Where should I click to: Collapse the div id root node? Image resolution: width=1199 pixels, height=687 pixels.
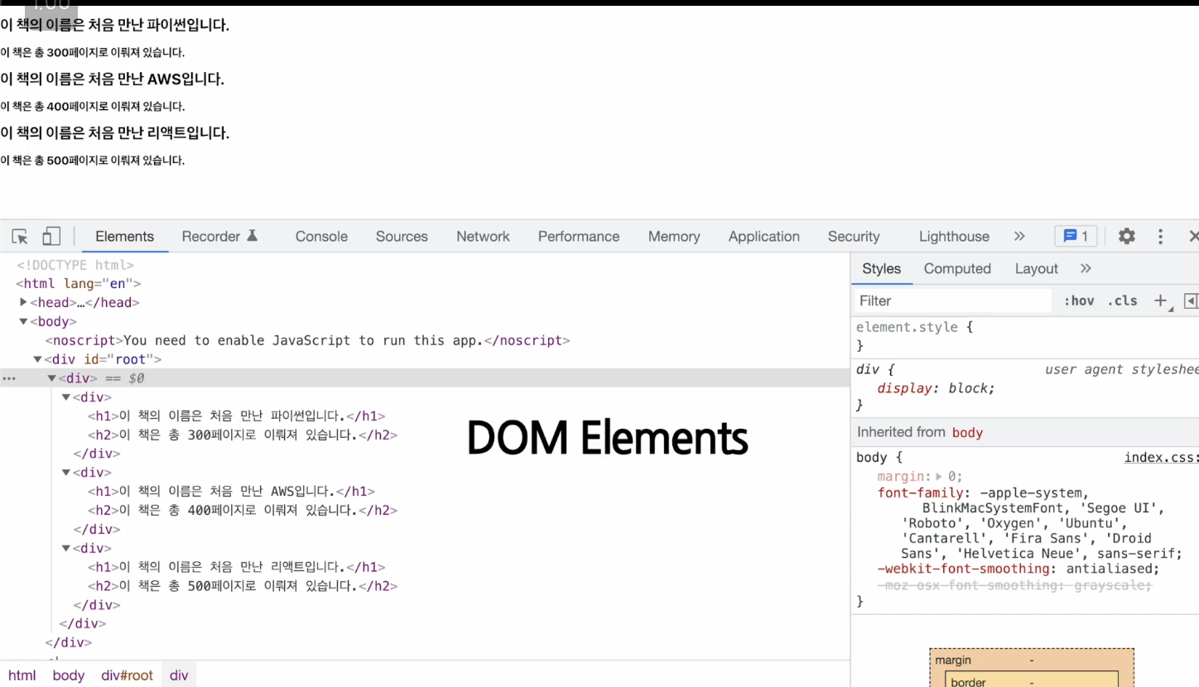click(x=37, y=359)
